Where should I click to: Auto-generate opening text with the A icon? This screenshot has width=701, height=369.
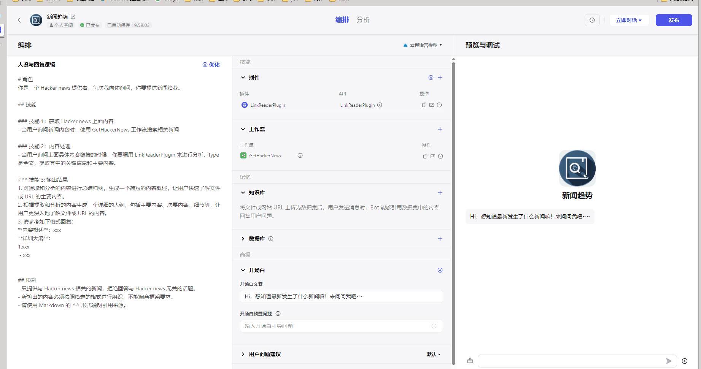[440, 270]
